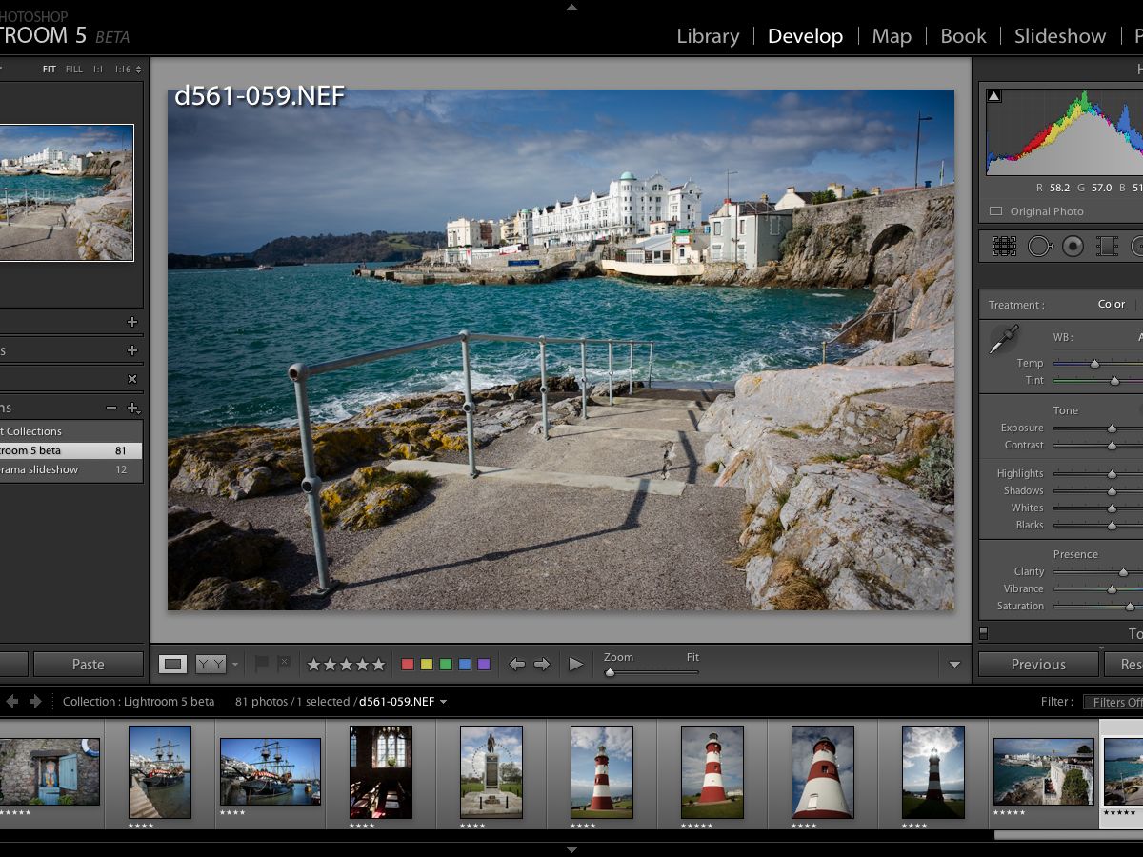Open the Map module
The width and height of the screenshot is (1143, 857).
pyautogui.click(x=892, y=36)
